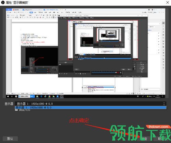Click OBS icon in the previewed taskbar
The width and height of the screenshot is (171, 143).
pyautogui.click(x=62, y=96)
